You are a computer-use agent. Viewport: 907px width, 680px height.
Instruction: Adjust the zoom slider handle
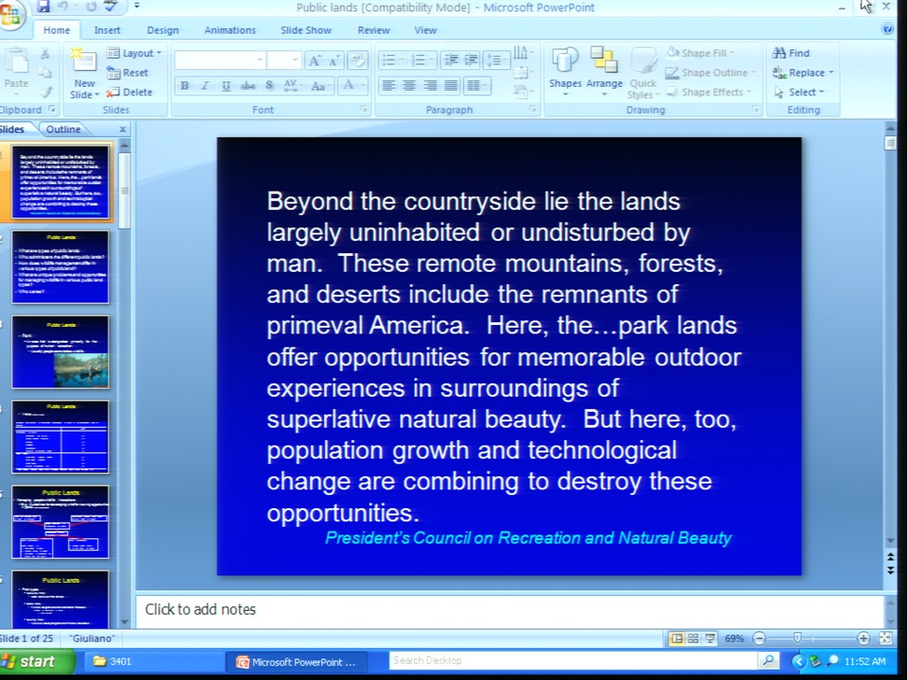(x=797, y=637)
